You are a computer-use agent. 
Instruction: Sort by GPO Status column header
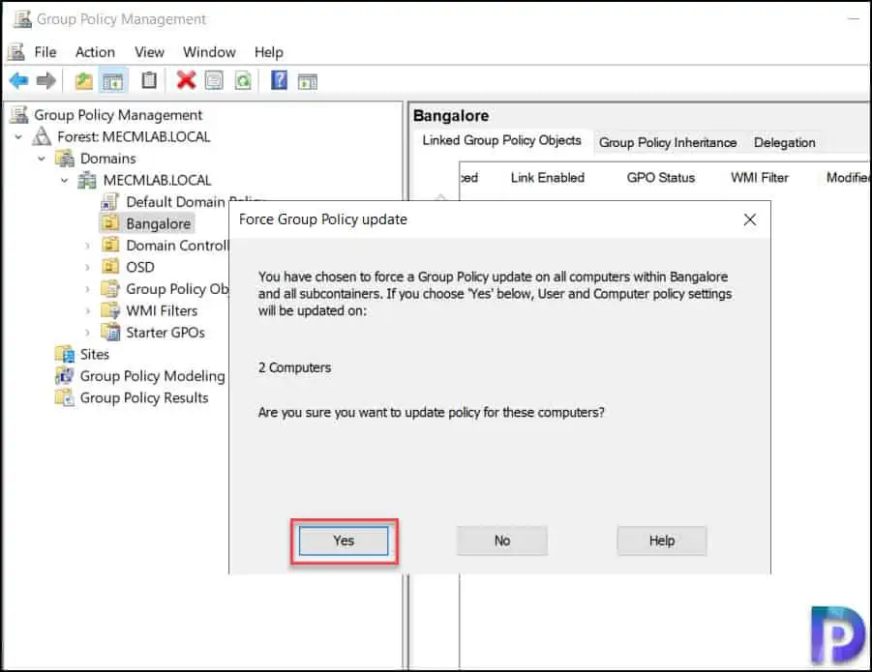661,178
